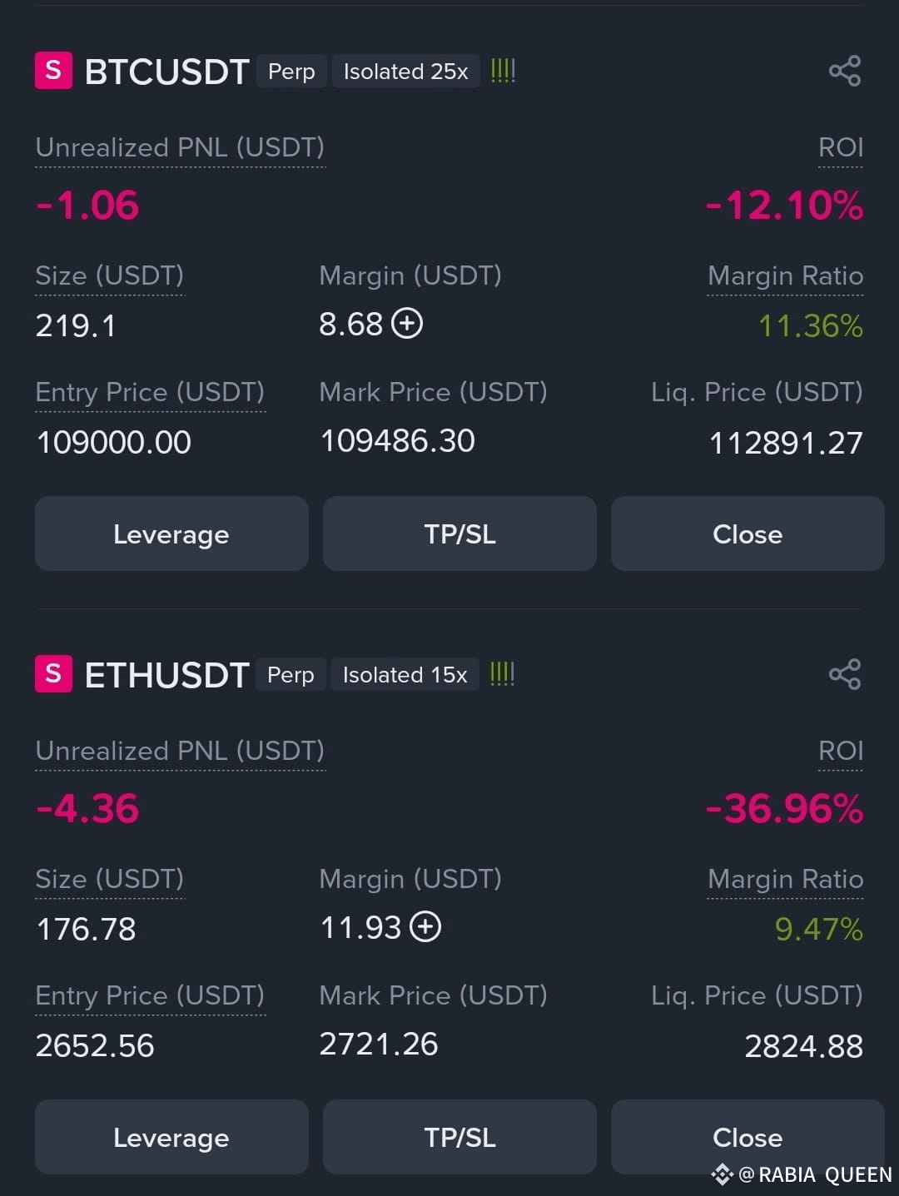Image resolution: width=899 pixels, height=1196 pixels.
Task: Set TP/SL for BTCUSDT position
Action: click(459, 533)
